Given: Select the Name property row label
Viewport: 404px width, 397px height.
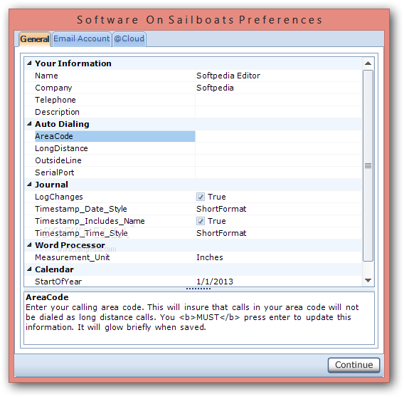Looking at the screenshot, I should point(46,76).
